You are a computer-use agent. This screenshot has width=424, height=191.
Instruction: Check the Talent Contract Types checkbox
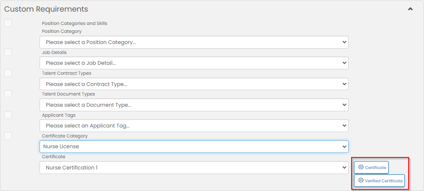[x=8, y=73]
